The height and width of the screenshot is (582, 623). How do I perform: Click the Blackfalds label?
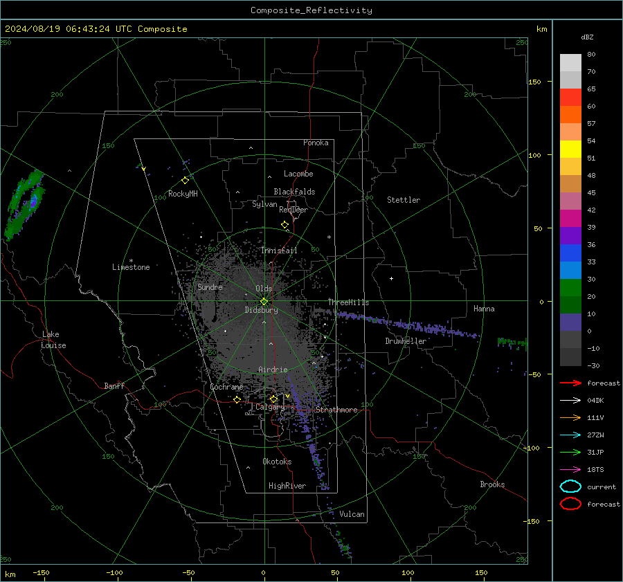pyautogui.click(x=294, y=192)
